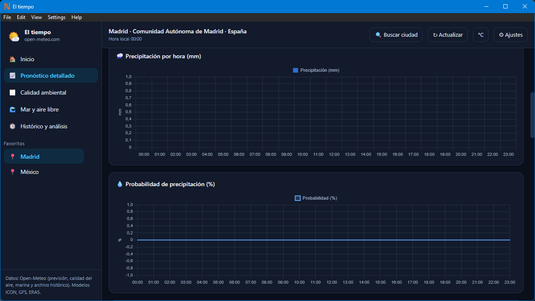The image size is (535, 301).
Task: Open the File menu
Action: click(7, 17)
